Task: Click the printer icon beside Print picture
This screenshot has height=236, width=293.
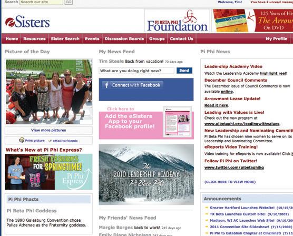Action: 22,140
